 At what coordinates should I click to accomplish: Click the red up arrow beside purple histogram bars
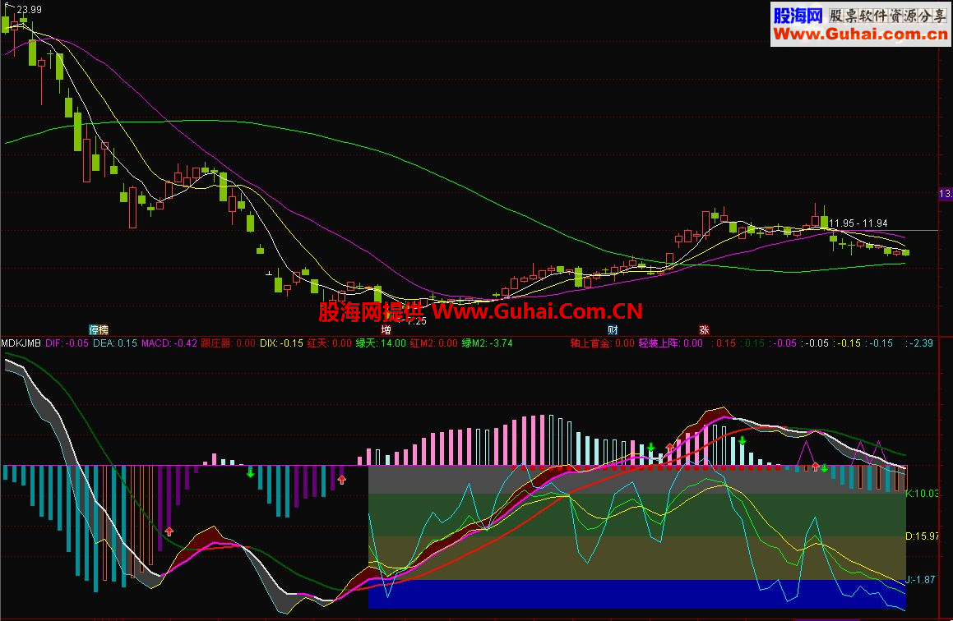point(341,480)
